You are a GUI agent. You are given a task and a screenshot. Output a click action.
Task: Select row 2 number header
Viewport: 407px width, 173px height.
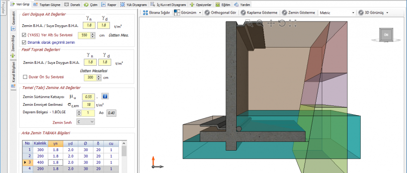28,156
